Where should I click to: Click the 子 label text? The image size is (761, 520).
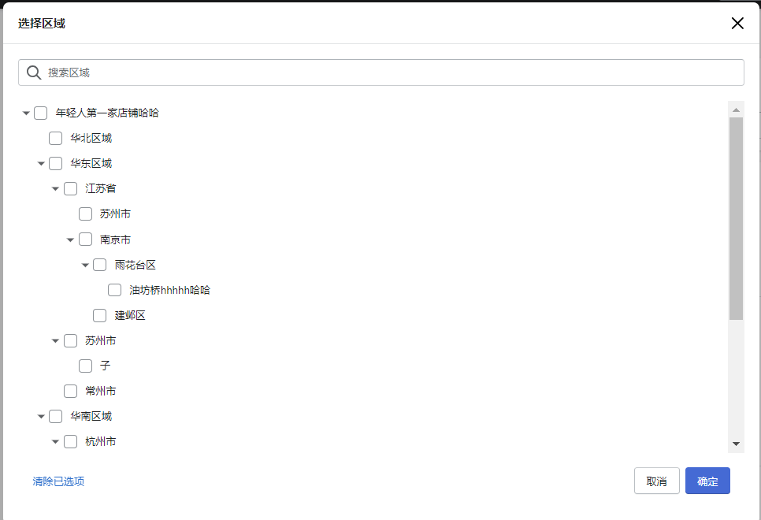tap(106, 366)
